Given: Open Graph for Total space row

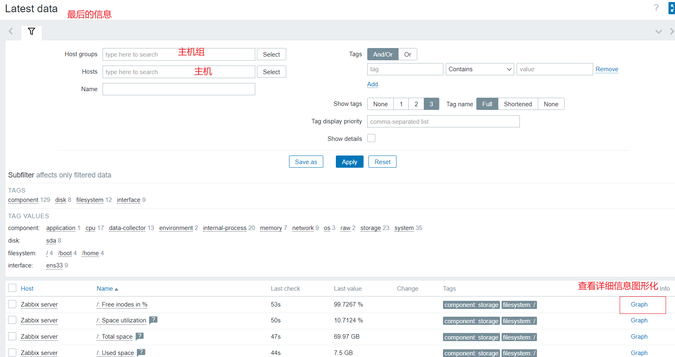Looking at the screenshot, I should click(639, 337).
